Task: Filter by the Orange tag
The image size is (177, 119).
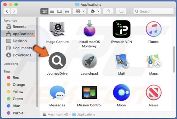Action: click(x=18, y=85)
